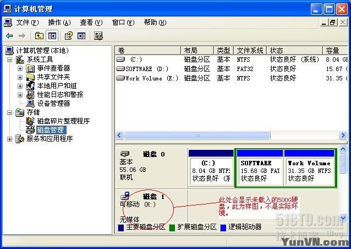This screenshot has height=249, width=351.
Task: Click the 主要磁盘分区 dark blue legend swatch
Action: (x=121, y=228)
